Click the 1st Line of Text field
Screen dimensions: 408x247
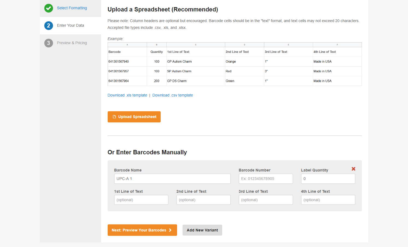pyautogui.click(x=141, y=200)
